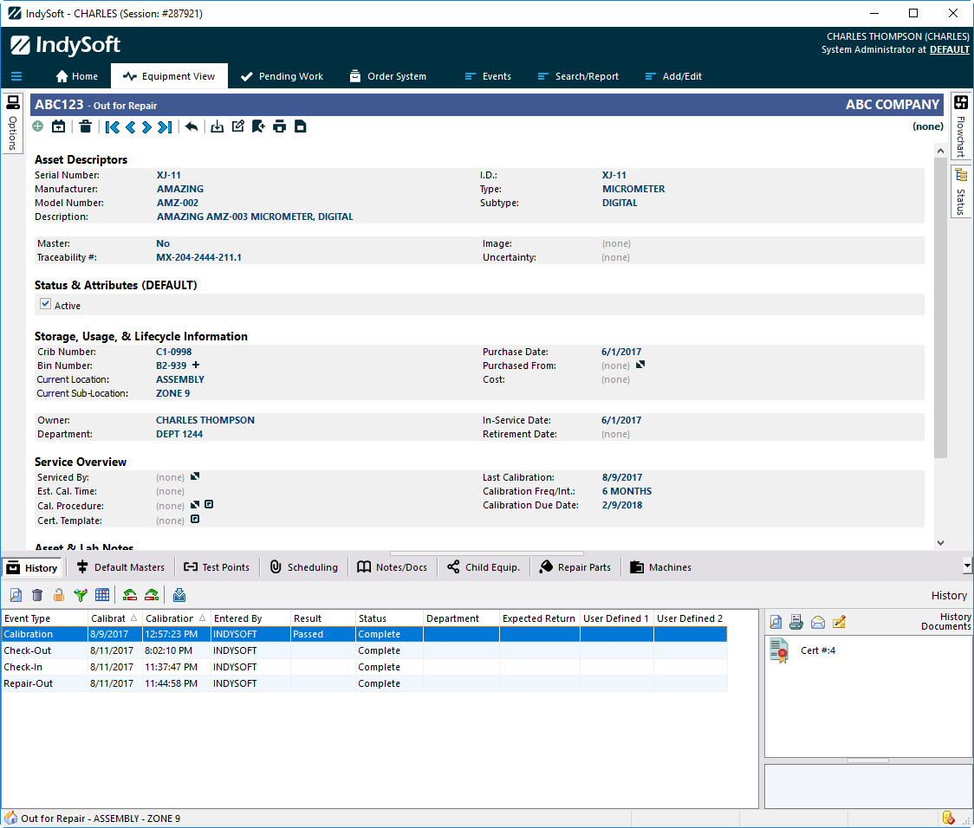The width and height of the screenshot is (974, 828).
Task: Select the Check-Out history row
Action: 364,650
